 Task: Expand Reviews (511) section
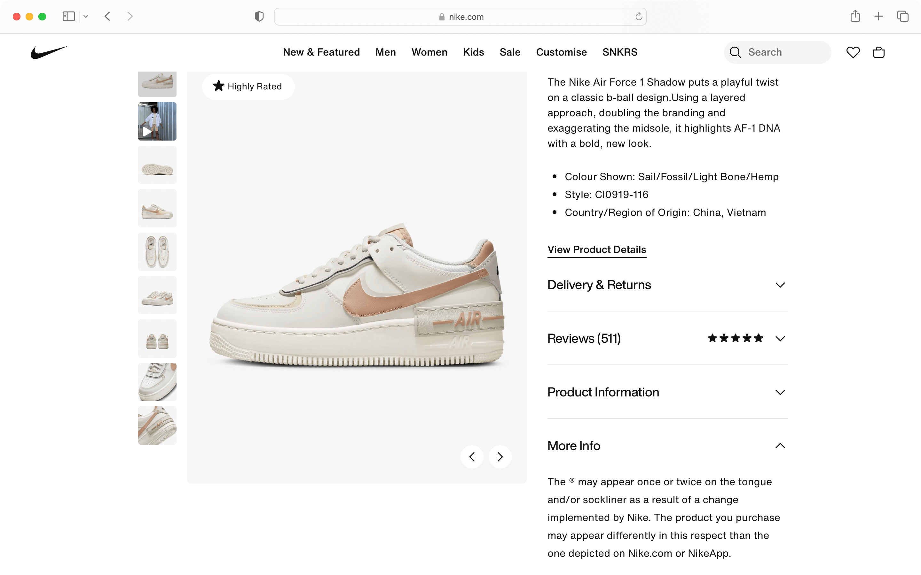pyautogui.click(x=667, y=339)
